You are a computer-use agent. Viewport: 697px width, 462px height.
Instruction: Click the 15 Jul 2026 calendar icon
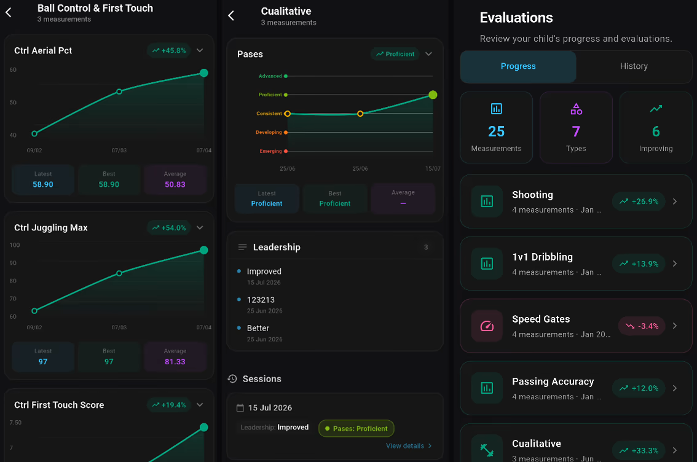pos(240,407)
